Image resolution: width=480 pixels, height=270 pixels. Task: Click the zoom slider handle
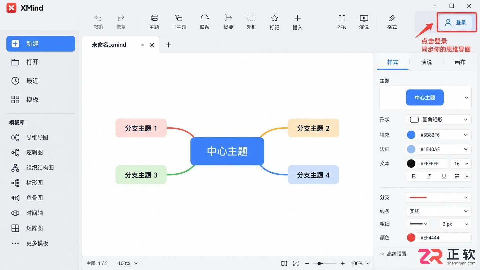point(319,263)
